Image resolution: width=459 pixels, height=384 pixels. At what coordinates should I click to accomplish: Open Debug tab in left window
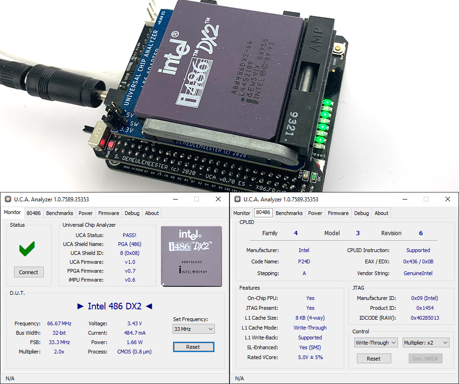132,213
